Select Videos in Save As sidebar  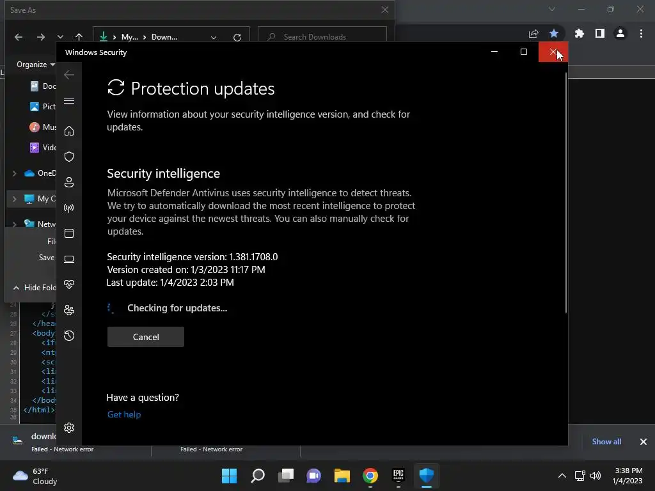pos(43,148)
